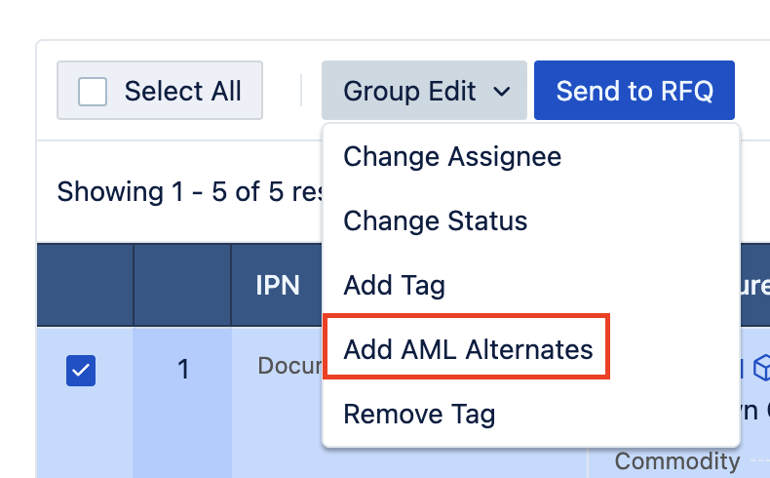Pick Add Tag in the dropdown
This screenshot has width=770, height=478.
(394, 285)
